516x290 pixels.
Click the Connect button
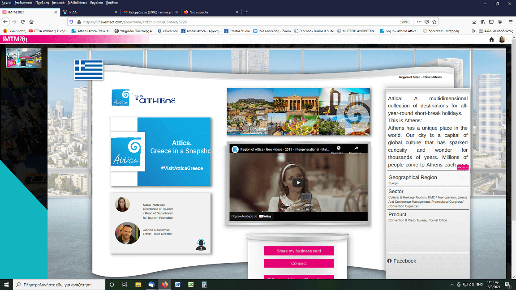(299, 263)
